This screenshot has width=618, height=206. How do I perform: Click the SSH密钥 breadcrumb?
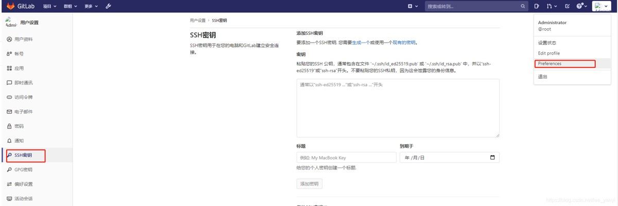pyautogui.click(x=219, y=21)
